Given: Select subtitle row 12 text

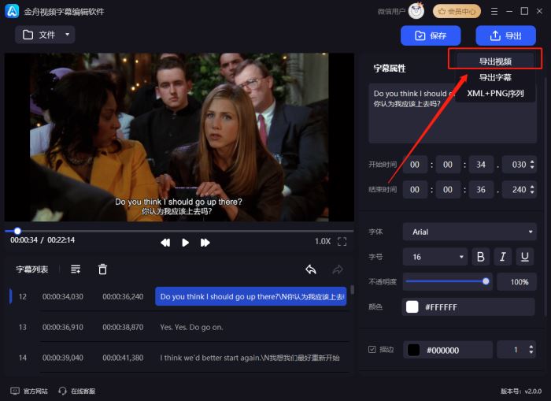Looking at the screenshot, I should pos(251,296).
